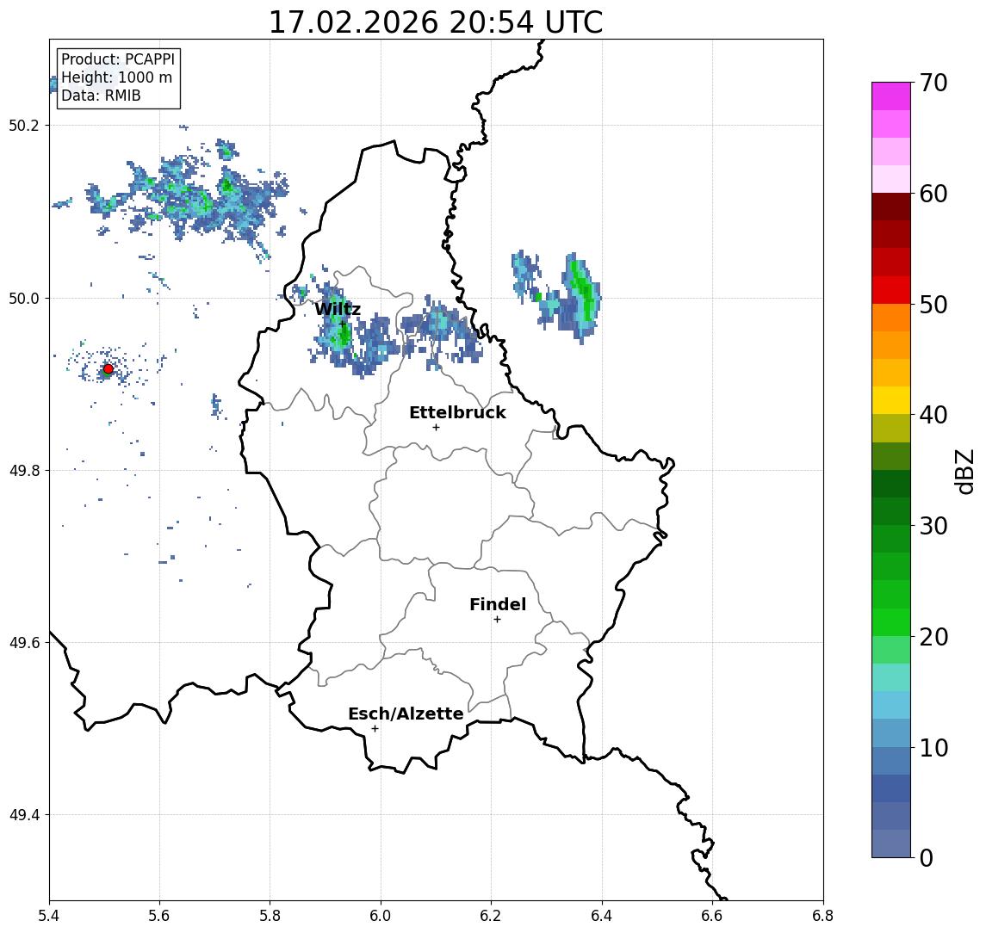Click the latitude axis label 50.2
Screen dimensions: 986x933
point(23,125)
